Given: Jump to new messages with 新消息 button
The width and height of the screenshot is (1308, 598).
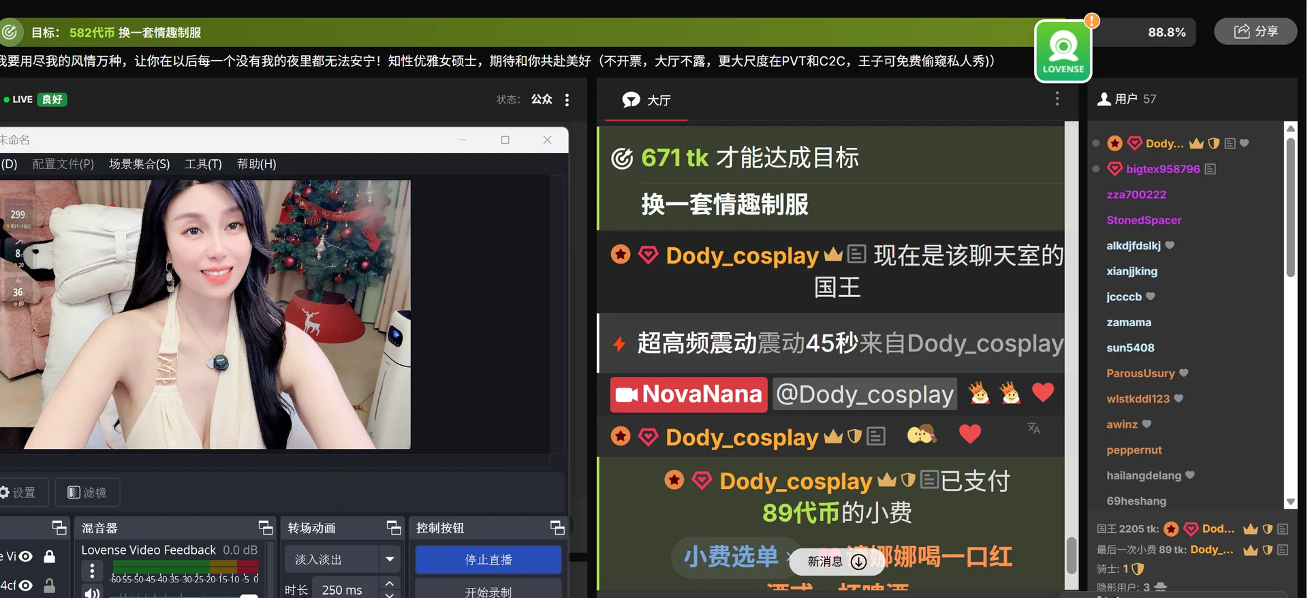Looking at the screenshot, I should [x=836, y=561].
